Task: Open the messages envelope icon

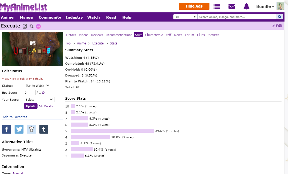Action: pos(231,6)
